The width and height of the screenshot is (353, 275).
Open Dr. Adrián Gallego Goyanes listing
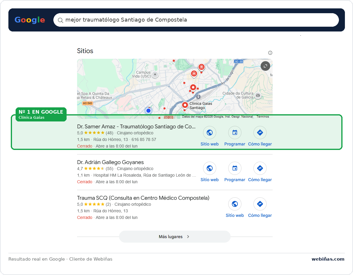coord(110,162)
